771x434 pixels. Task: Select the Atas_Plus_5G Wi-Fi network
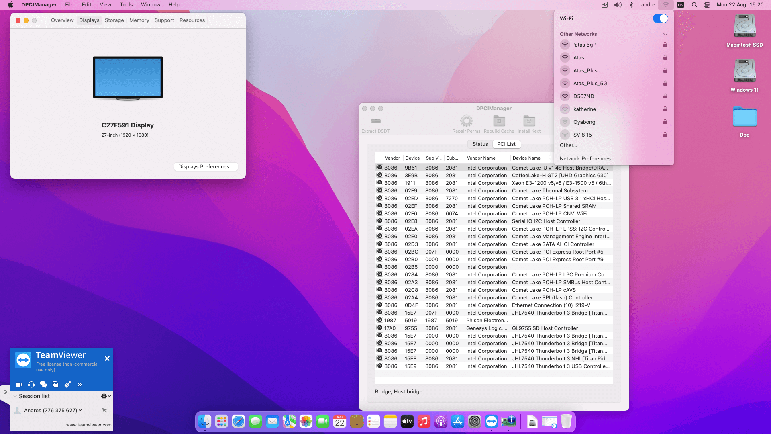590,84
